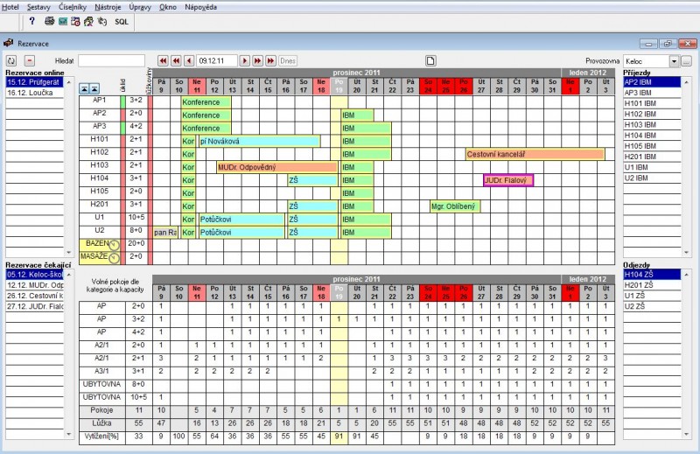Go to the next day arrow
Viewport: 700px width, 454px height.
tap(245, 60)
